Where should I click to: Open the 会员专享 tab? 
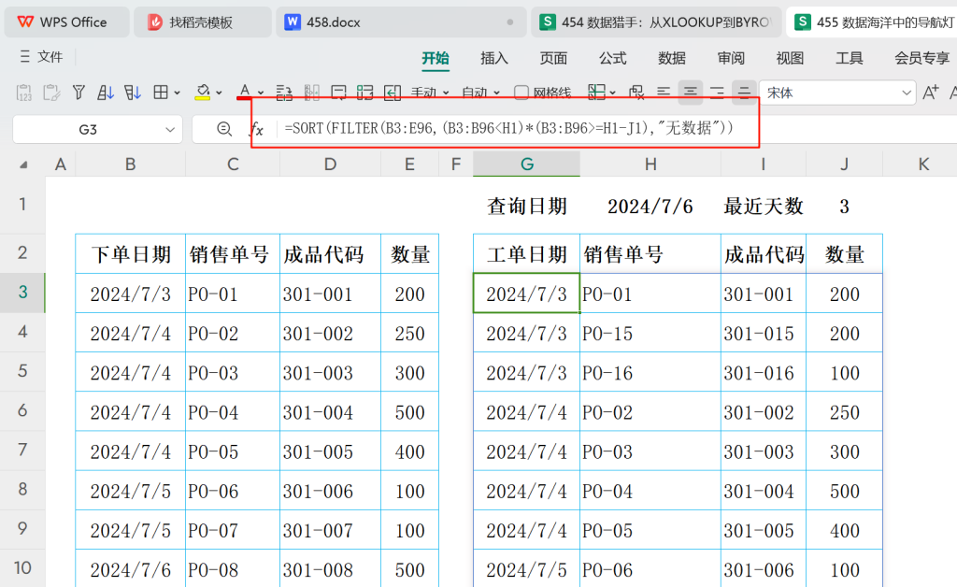tap(921, 58)
